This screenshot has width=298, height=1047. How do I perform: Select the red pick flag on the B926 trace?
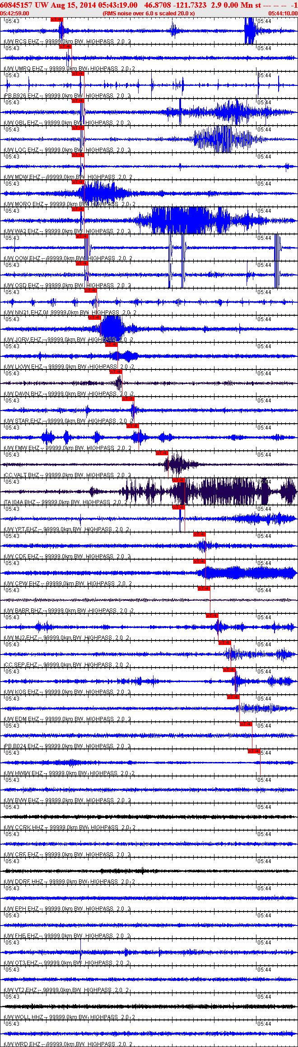pos(78,74)
